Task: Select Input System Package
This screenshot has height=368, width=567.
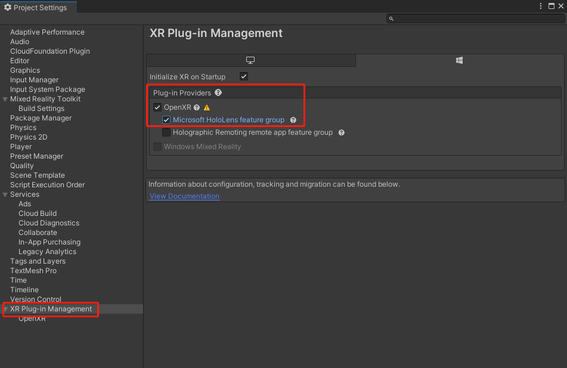Action: [48, 89]
